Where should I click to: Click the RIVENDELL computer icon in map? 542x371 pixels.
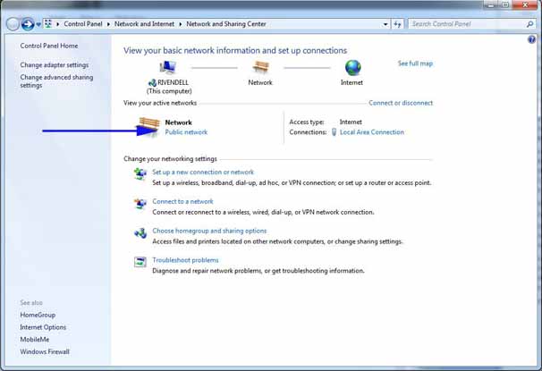(168, 67)
